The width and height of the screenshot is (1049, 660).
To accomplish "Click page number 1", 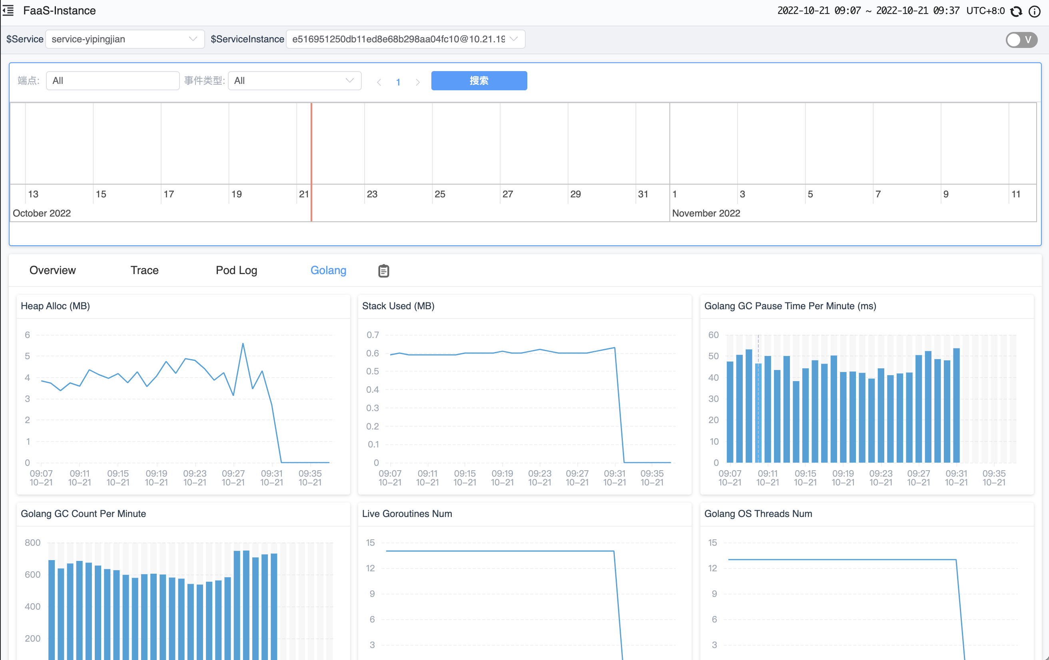I will pyautogui.click(x=398, y=82).
